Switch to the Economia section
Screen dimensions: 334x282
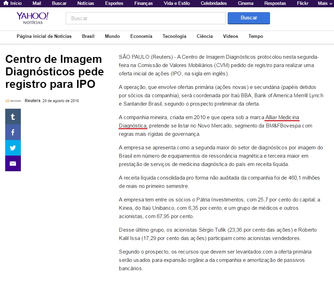(x=141, y=36)
